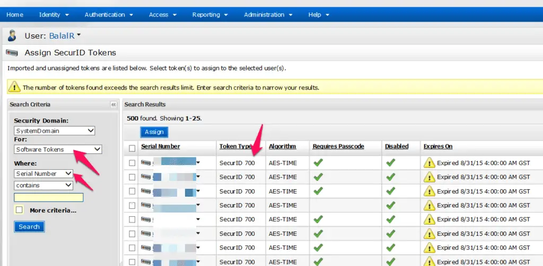Click the Search button in Search Criteria
The height and width of the screenshot is (266, 543).
(x=29, y=227)
